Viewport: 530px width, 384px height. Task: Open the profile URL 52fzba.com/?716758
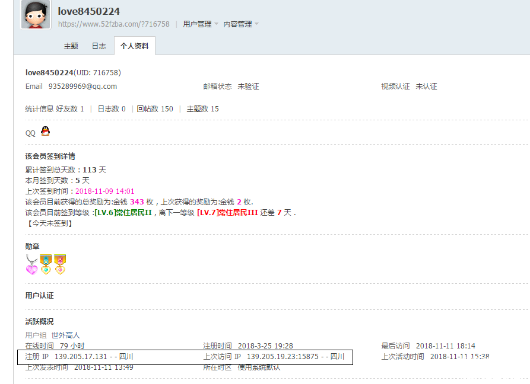[113, 24]
